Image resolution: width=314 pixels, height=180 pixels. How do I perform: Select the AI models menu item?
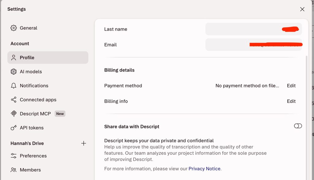48,72
